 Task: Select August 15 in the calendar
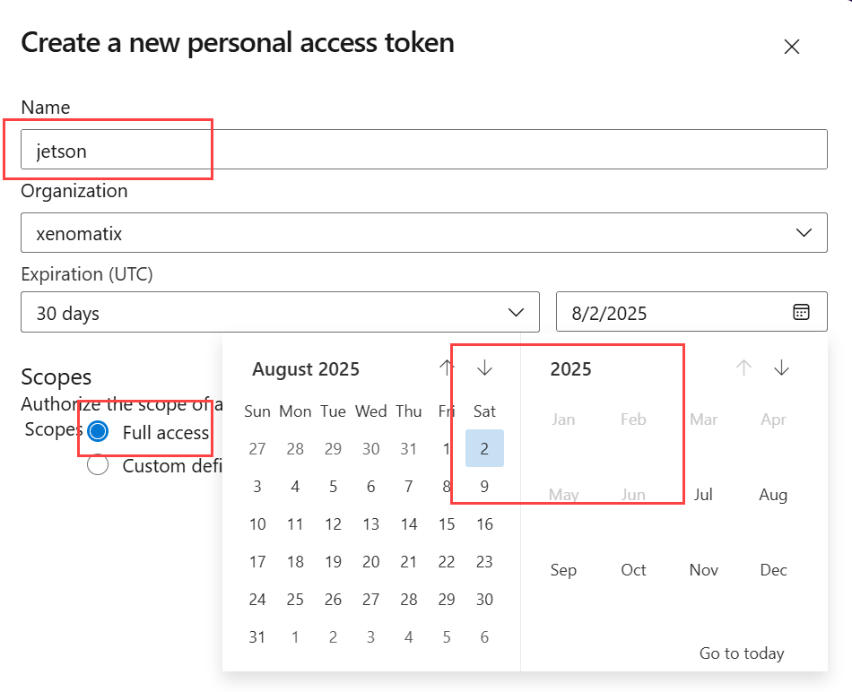point(447,524)
